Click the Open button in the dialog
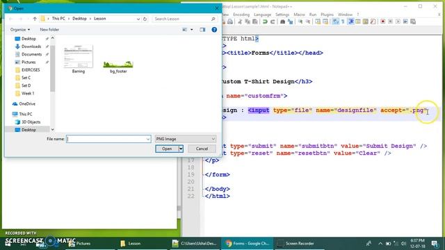The width and height of the screenshot is (445, 250). click(x=167, y=149)
